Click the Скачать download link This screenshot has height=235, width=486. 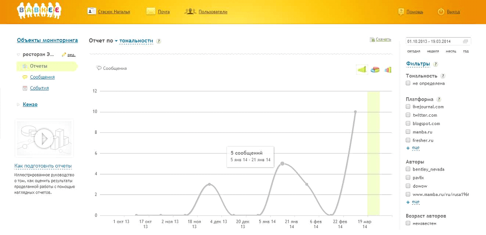point(383,39)
